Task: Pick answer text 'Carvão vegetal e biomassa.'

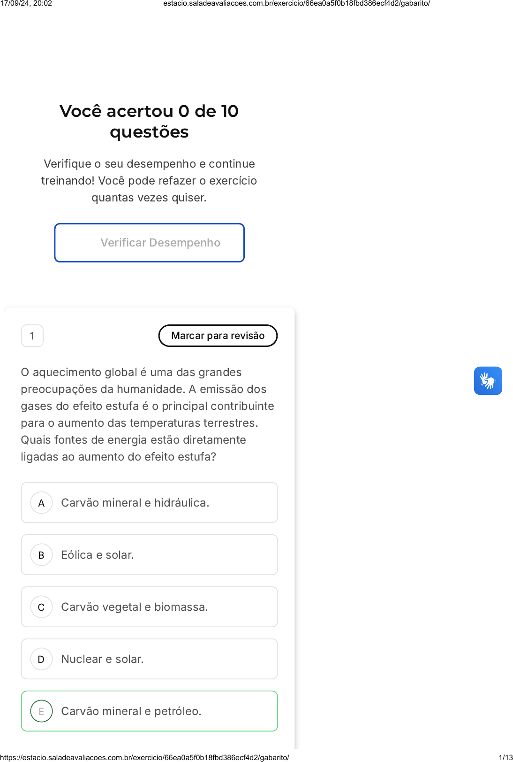Action: 135,607
